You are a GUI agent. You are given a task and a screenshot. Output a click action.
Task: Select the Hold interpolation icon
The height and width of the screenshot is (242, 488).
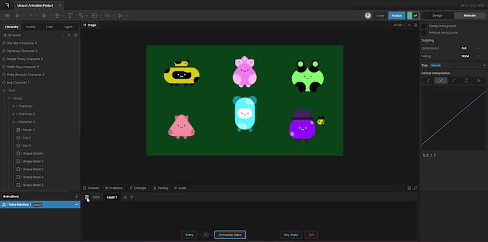click(x=428, y=80)
